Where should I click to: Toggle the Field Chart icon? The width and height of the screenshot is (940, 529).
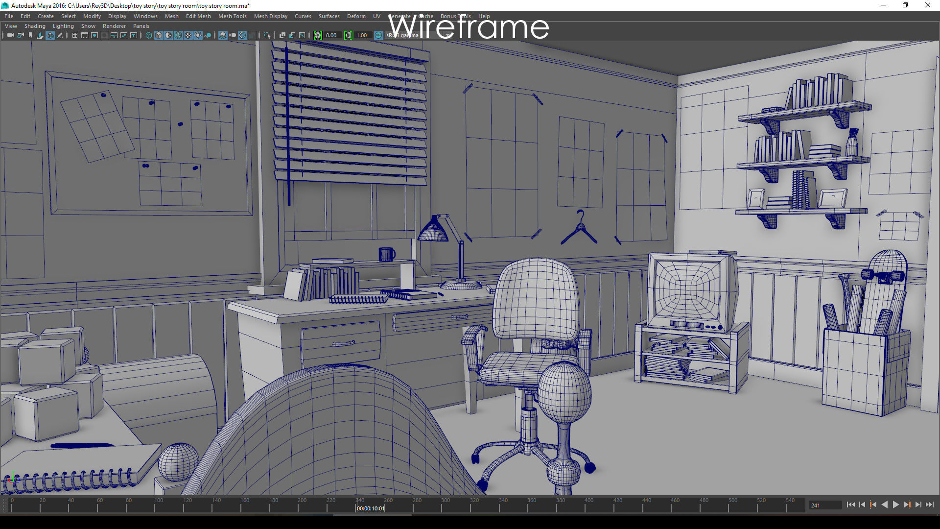click(x=114, y=35)
